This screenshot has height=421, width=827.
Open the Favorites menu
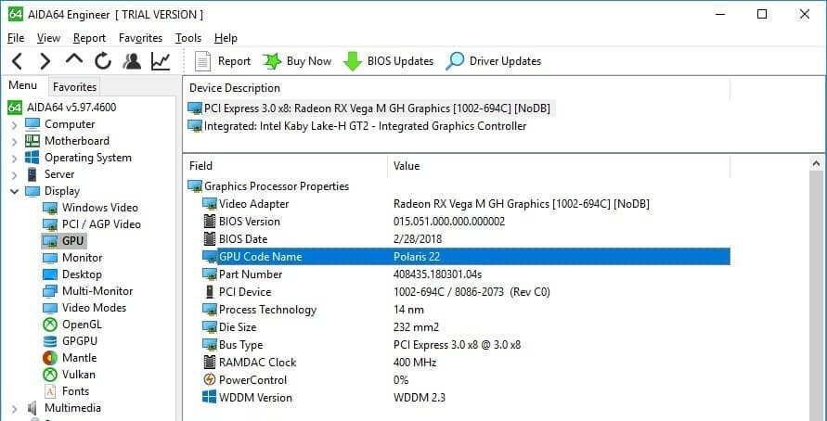tap(140, 38)
